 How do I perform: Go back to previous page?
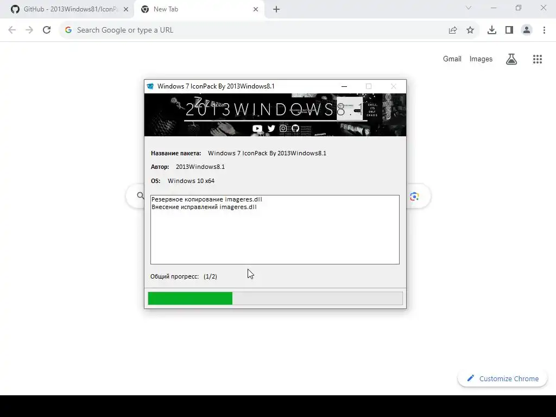pyautogui.click(x=12, y=30)
